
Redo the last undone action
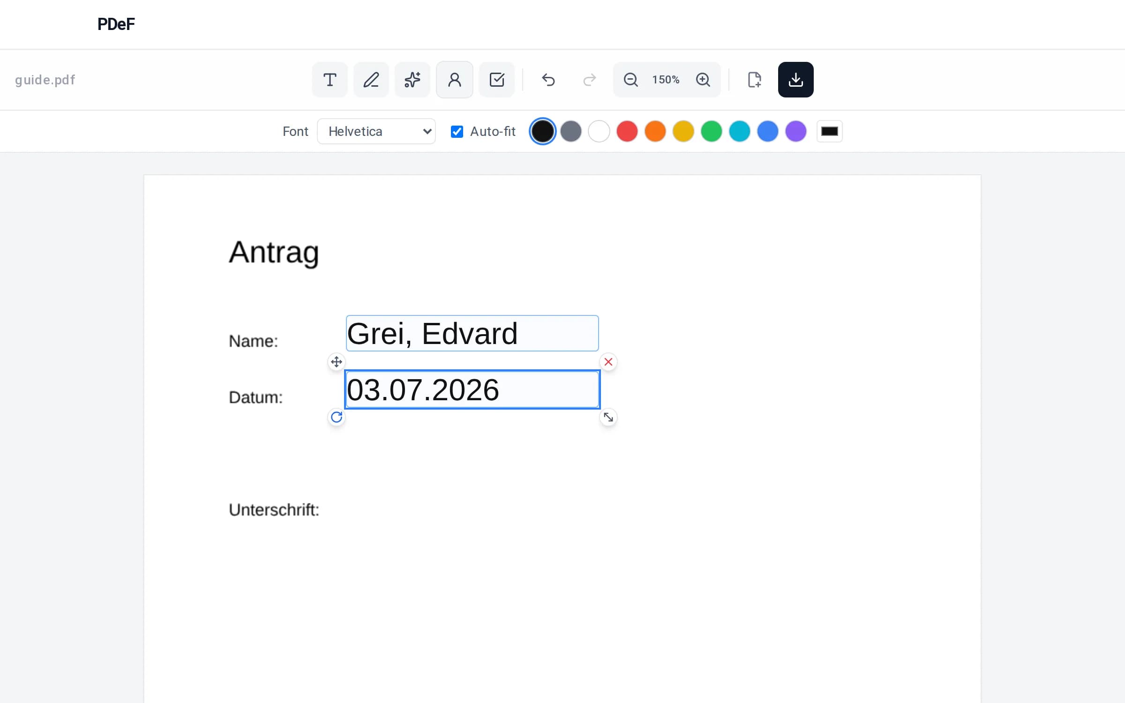click(589, 80)
